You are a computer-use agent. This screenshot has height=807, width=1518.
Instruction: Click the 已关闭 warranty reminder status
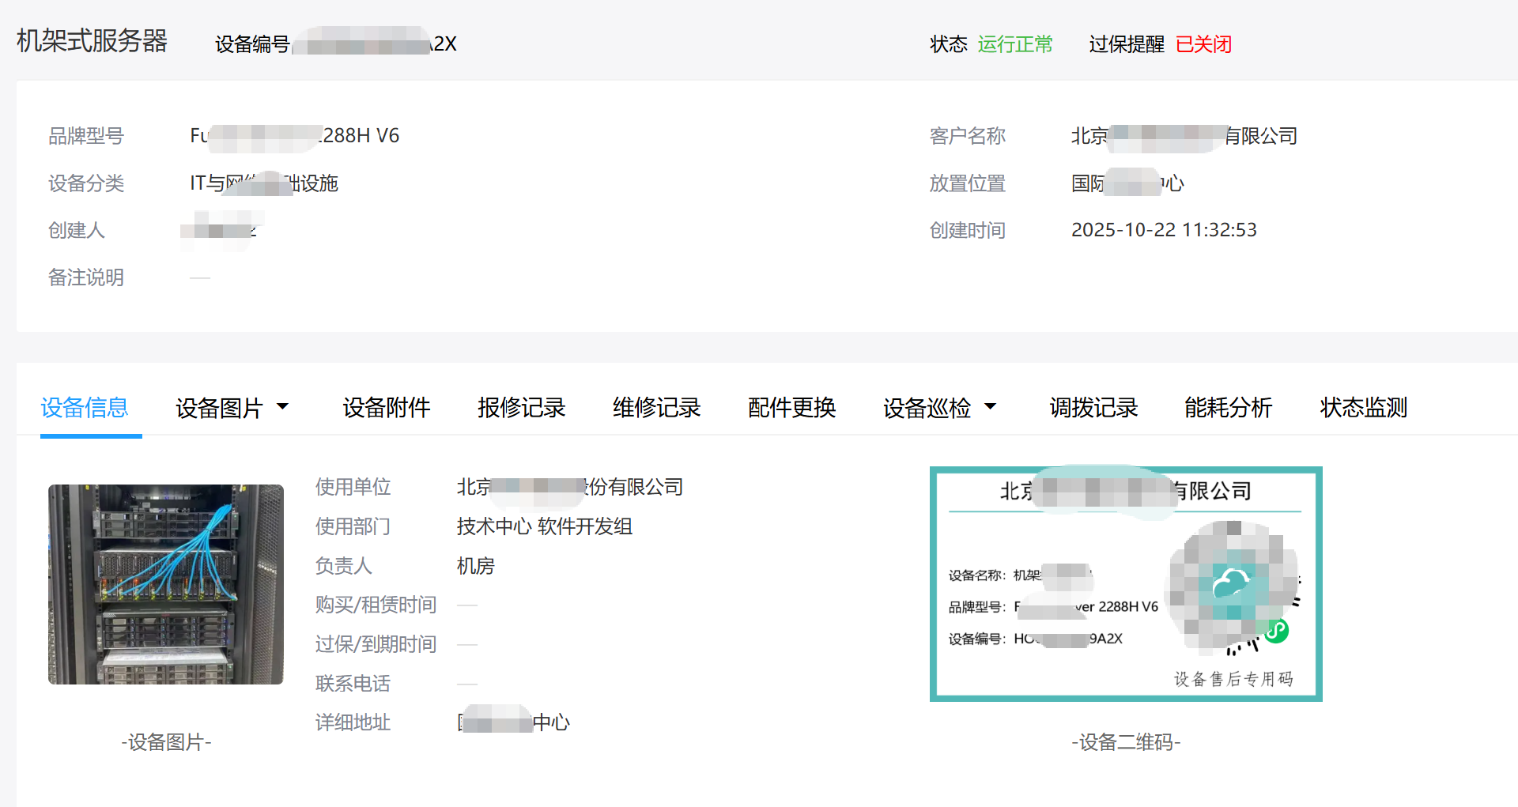click(1203, 44)
